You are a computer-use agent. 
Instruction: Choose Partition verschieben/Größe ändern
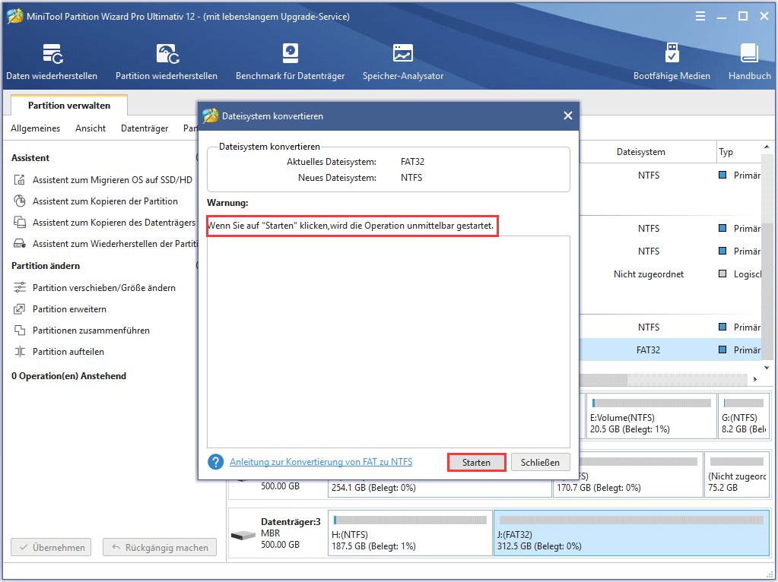(104, 287)
